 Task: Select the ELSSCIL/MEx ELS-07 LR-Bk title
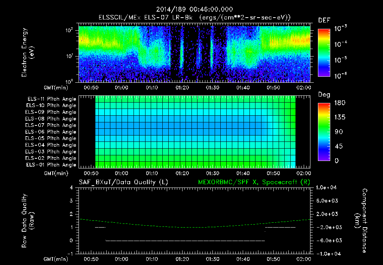[145, 18]
